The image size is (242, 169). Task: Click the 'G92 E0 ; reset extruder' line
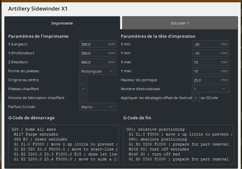pyautogui.click(x=40, y=139)
